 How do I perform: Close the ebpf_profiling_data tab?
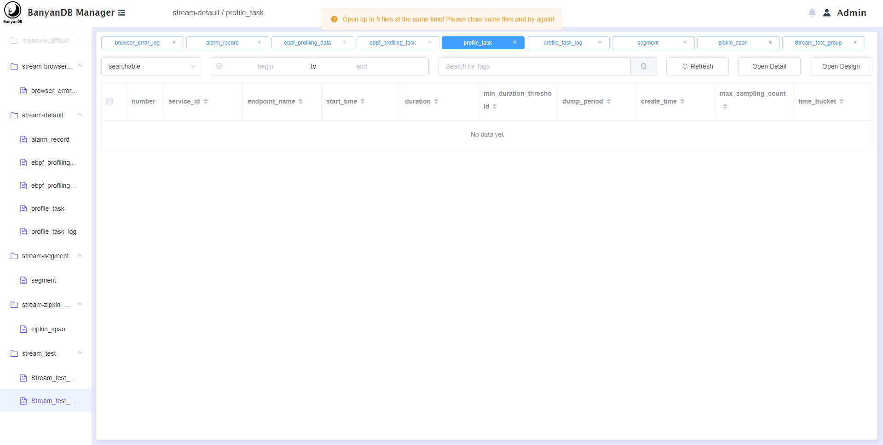(345, 42)
